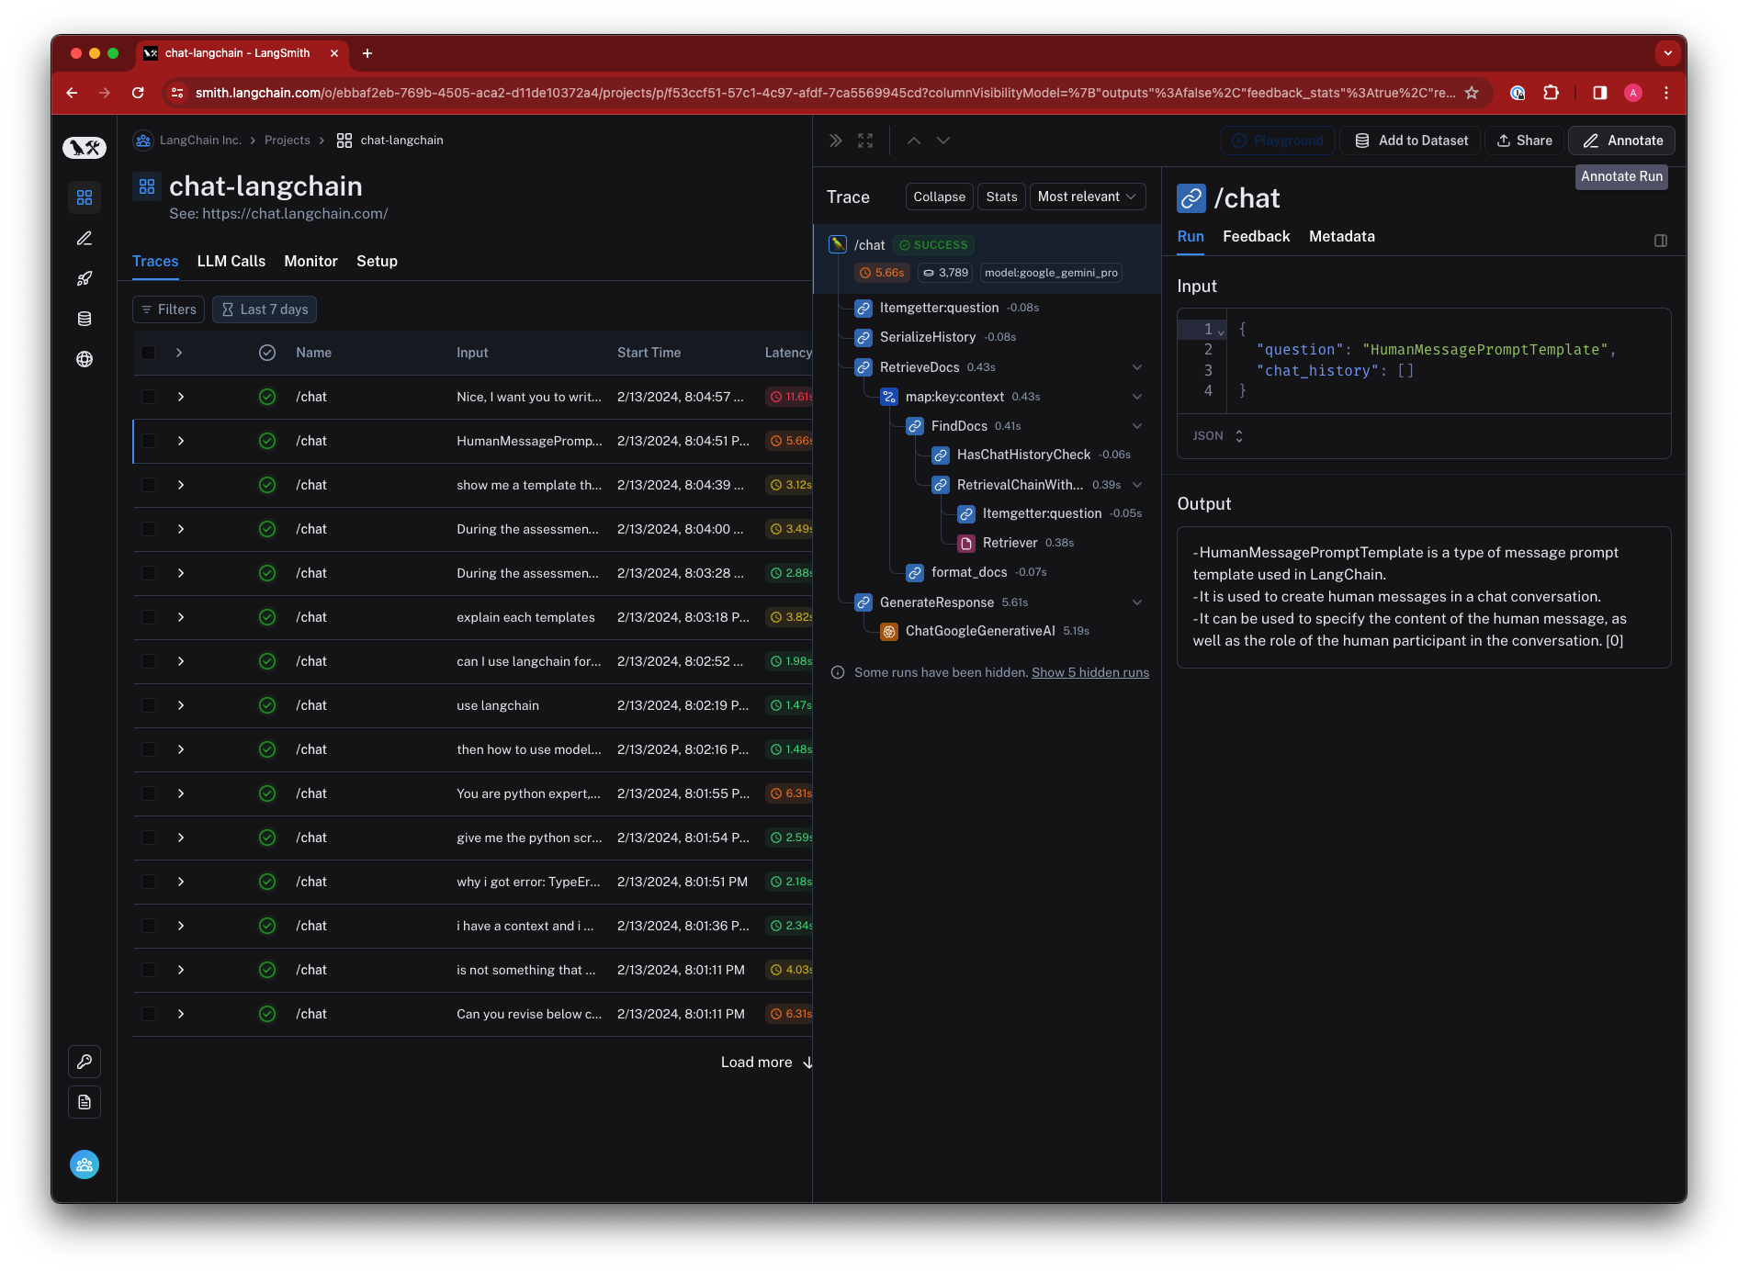Open the Metadata tab in run panel
This screenshot has width=1738, height=1271.
point(1342,236)
